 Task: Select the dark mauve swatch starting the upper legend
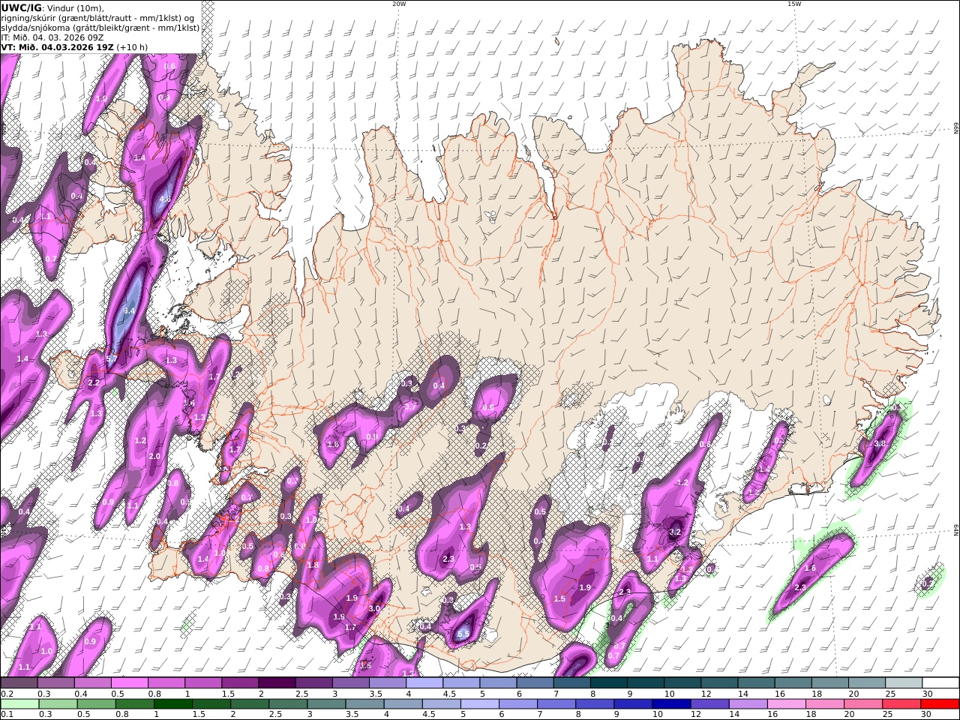coord(19,683)
